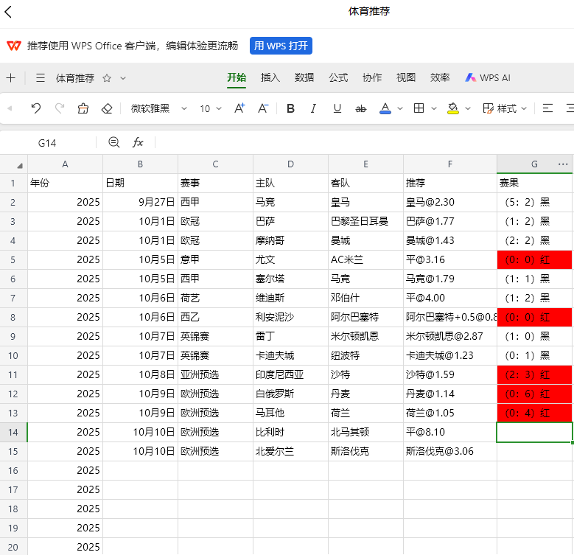Open the 微软雅黑 font name dropdown
574x555 pixels.
pos(158,108)
